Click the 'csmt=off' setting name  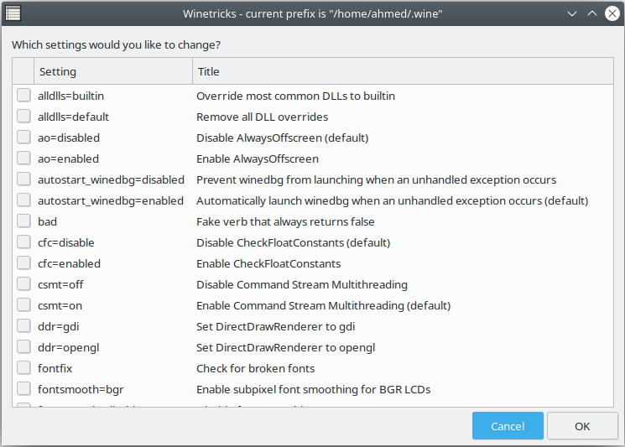(60, 285)
